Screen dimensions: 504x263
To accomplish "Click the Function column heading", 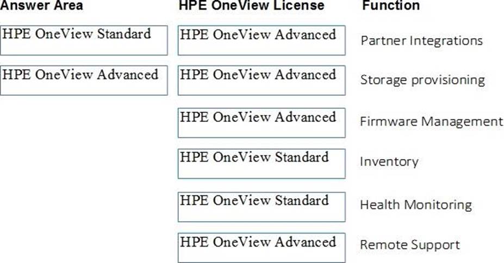I will [391, 5].
